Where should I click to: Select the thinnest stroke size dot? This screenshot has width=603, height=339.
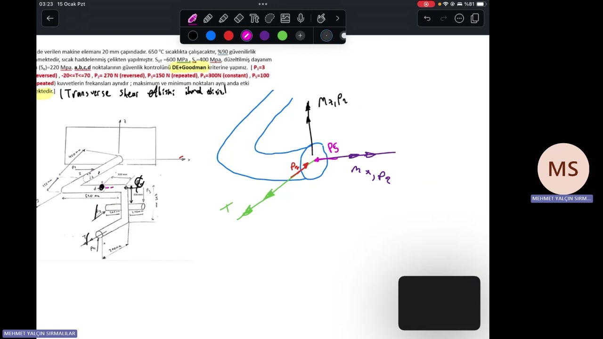pyautogui.click(x=326, y=36)
